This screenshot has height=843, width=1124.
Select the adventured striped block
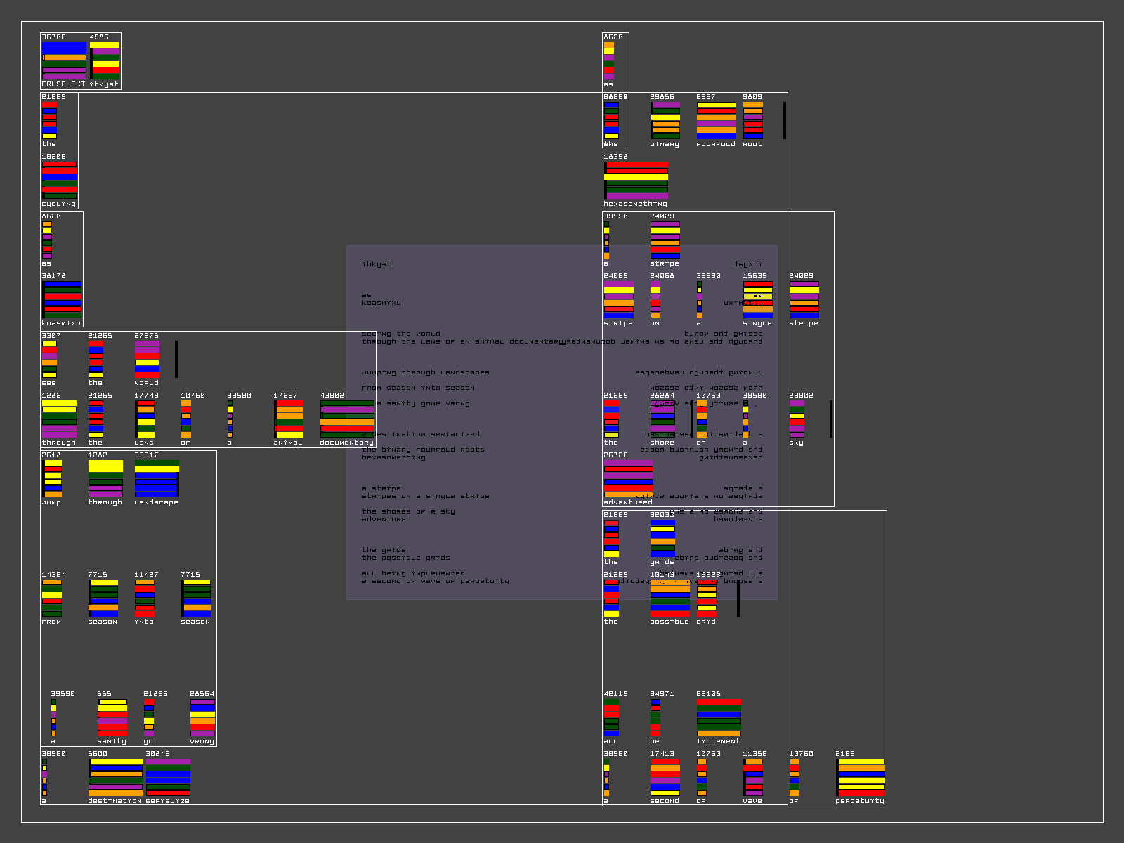tap(629, 478)
